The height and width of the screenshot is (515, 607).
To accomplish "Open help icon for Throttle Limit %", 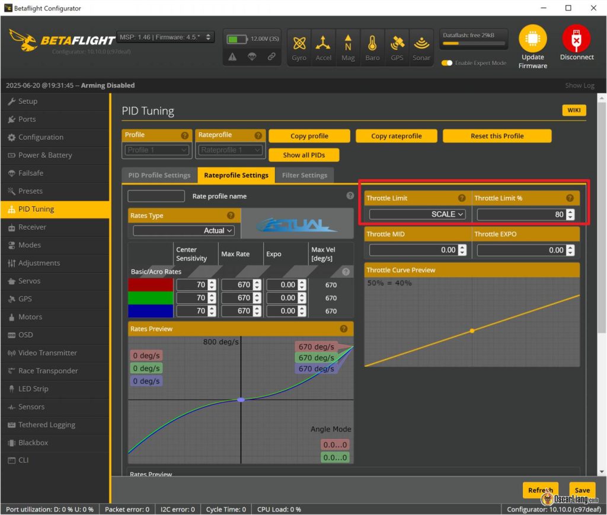I will [570, 198].
